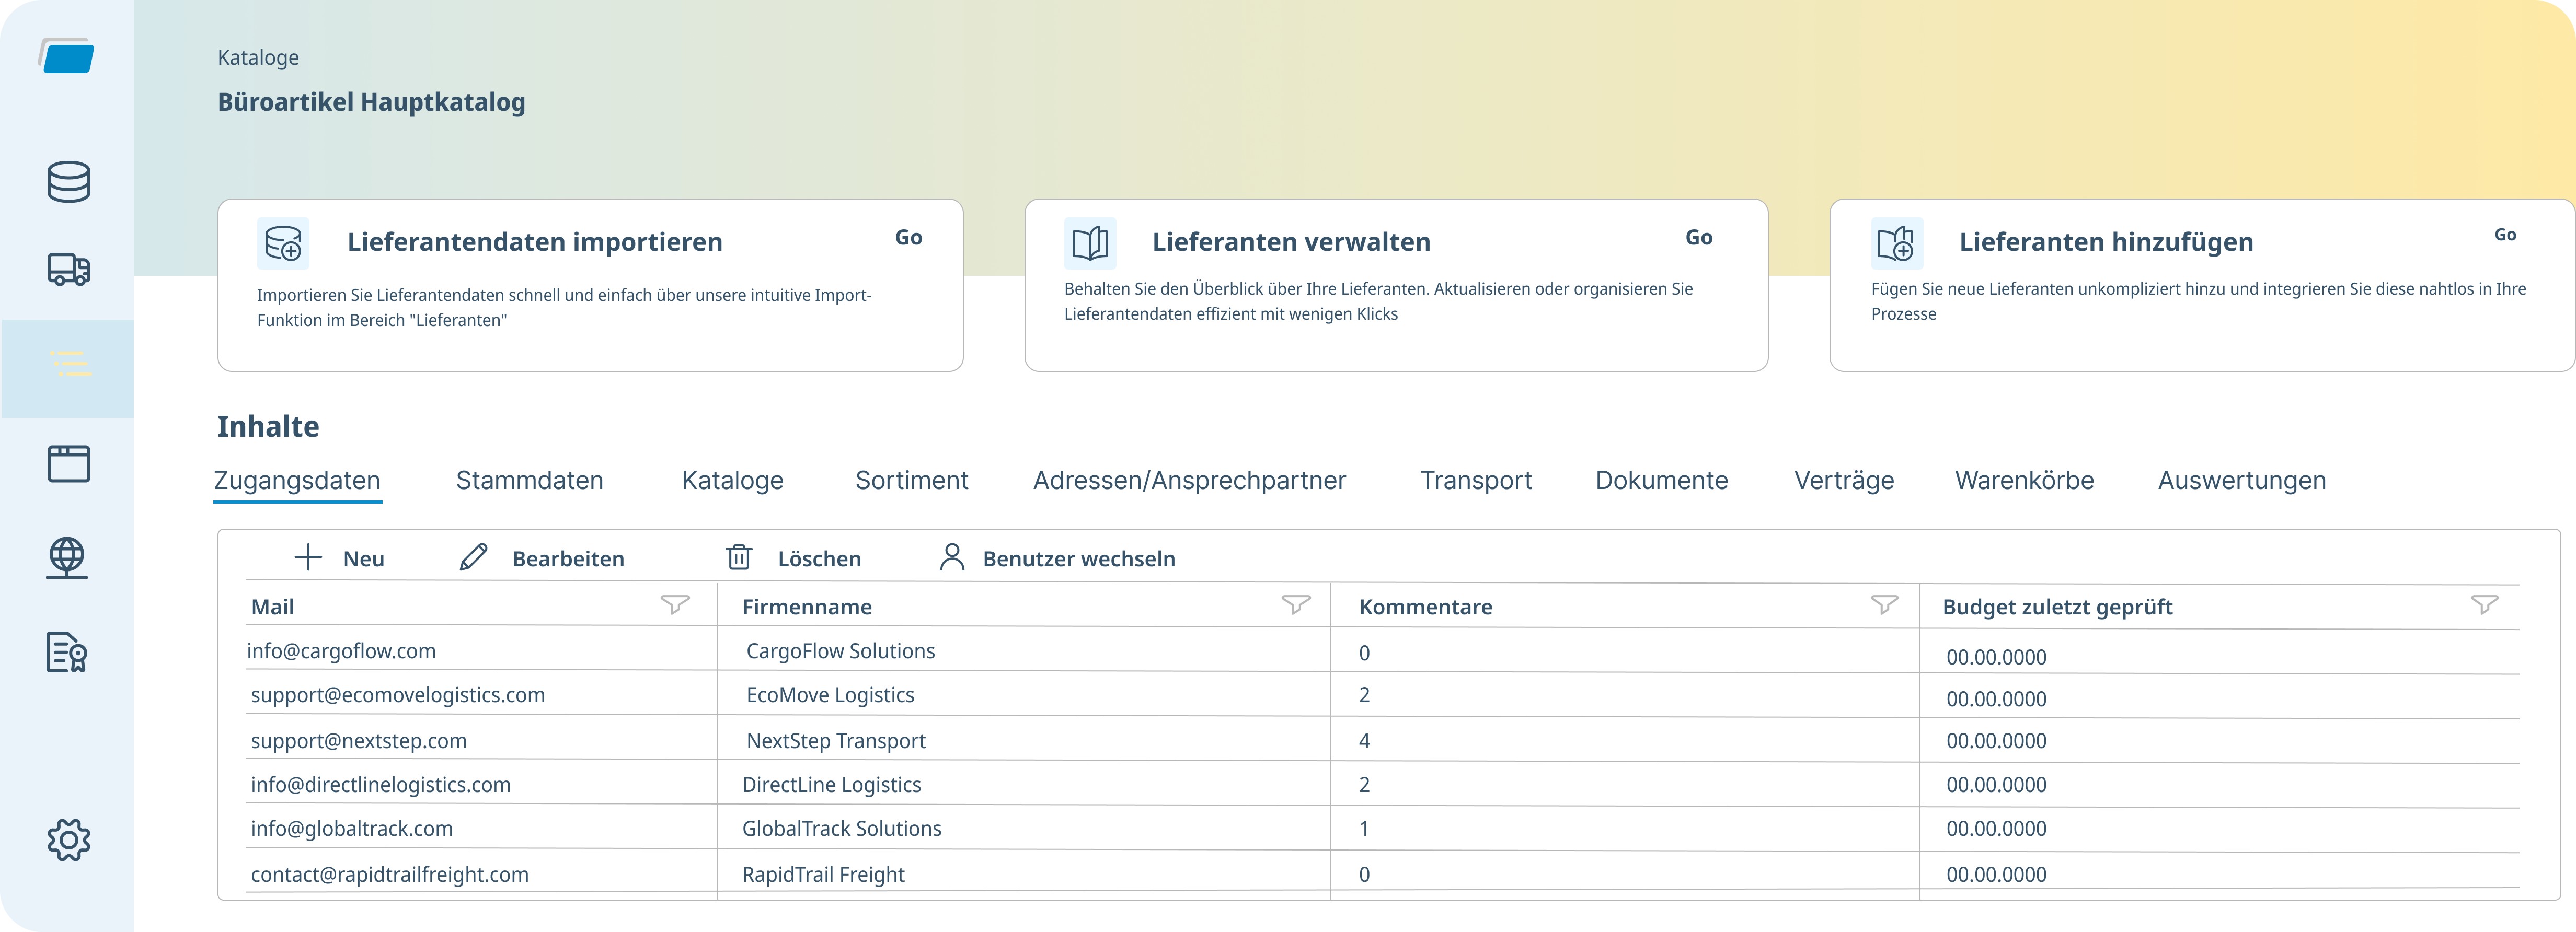Open the database icon in sidebar

pos(68,182)
